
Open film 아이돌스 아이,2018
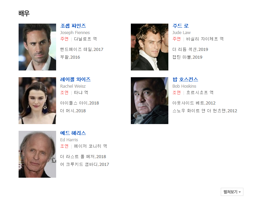[x=79, y=103]
